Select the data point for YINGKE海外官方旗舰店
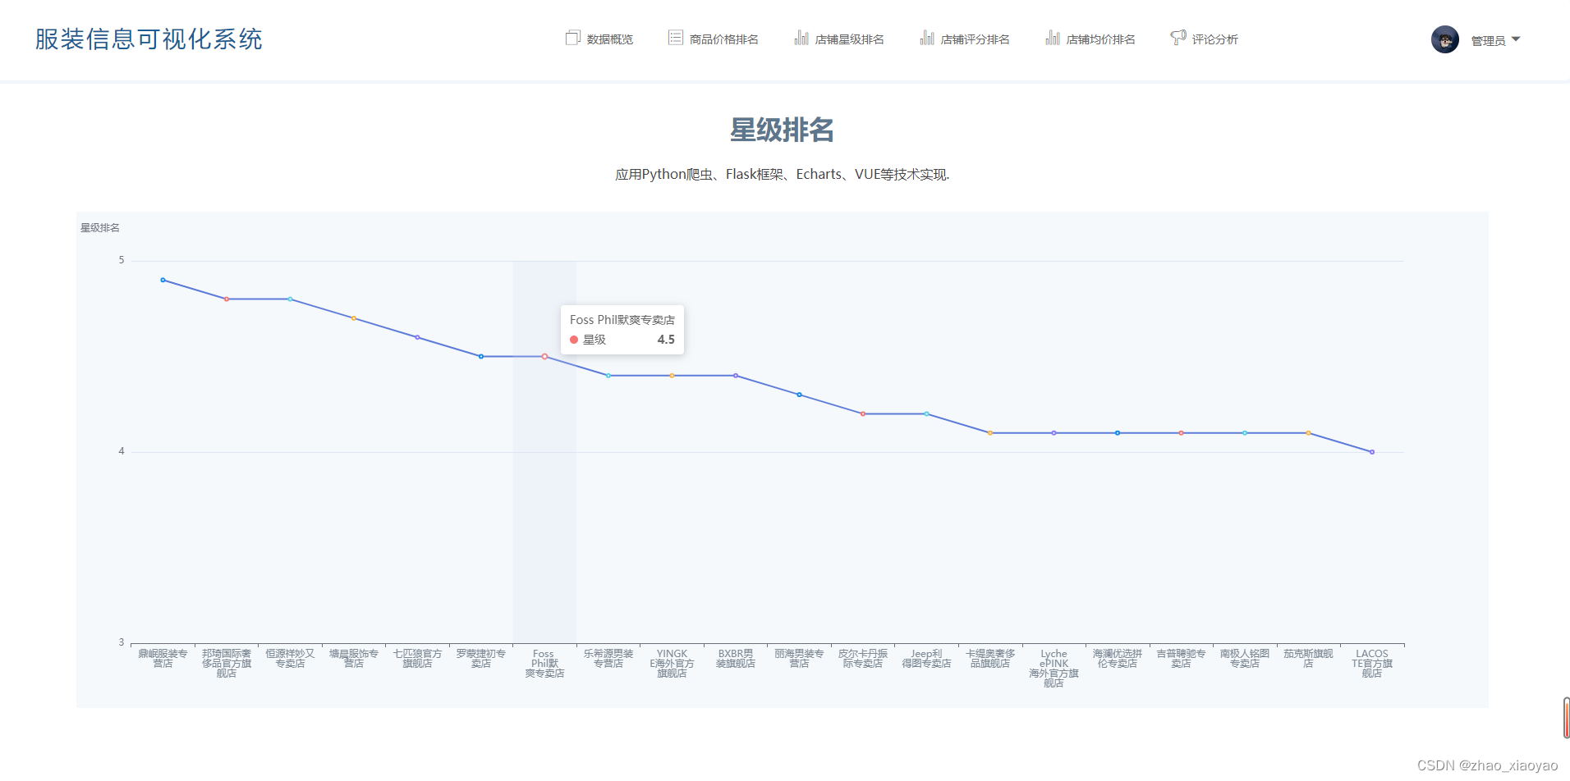Screen dimensions: 1570x781 click(672, 376)
